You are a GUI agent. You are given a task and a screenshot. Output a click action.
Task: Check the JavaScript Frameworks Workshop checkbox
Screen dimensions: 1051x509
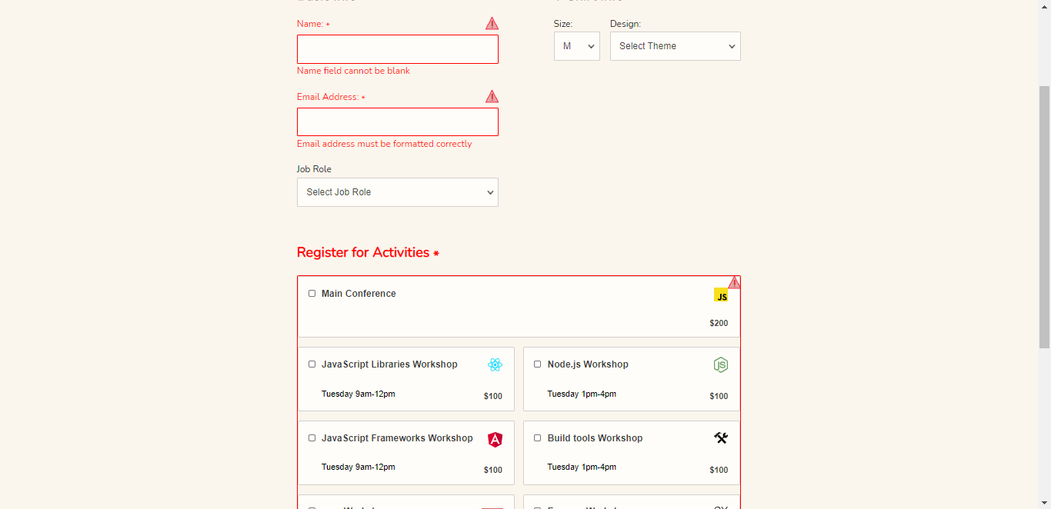point(312,437)
